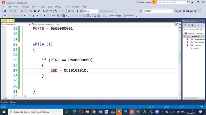Open the File menu

click(x=3, y=7)
